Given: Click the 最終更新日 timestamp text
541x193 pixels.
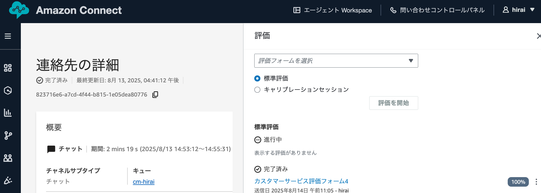Looking at the screenshot, I should click(128, 80).
